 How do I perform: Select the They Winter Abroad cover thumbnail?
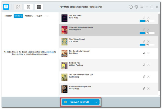[64, 41]
